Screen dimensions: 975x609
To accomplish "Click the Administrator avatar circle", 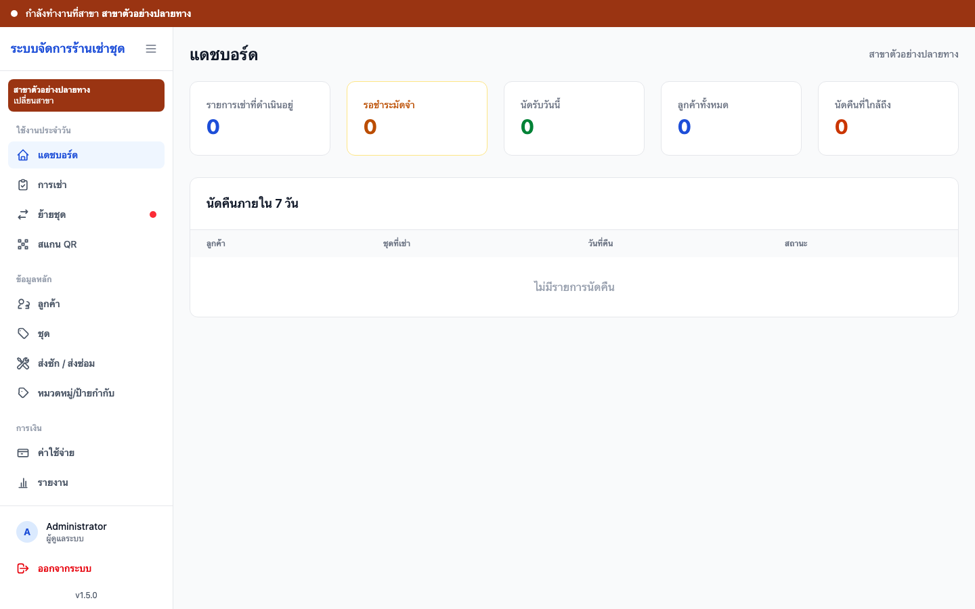I will click(x=27, y=532).
